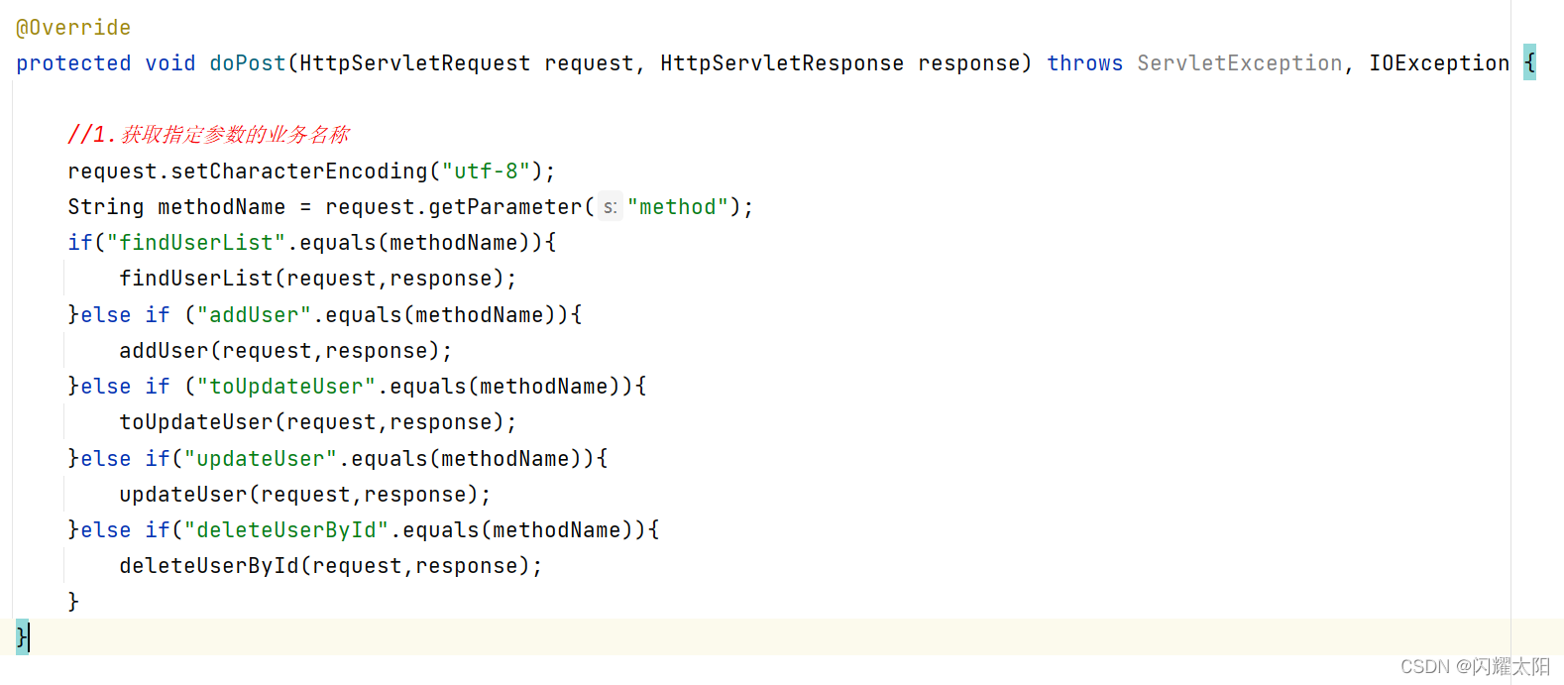
Task: Click setCharacterEncoding method call
Action: [299, 171]
